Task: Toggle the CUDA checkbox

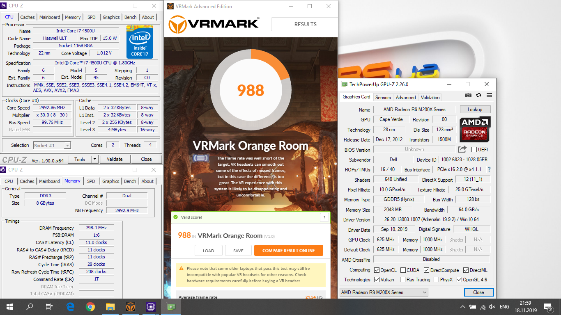Action: pos(403,270)
